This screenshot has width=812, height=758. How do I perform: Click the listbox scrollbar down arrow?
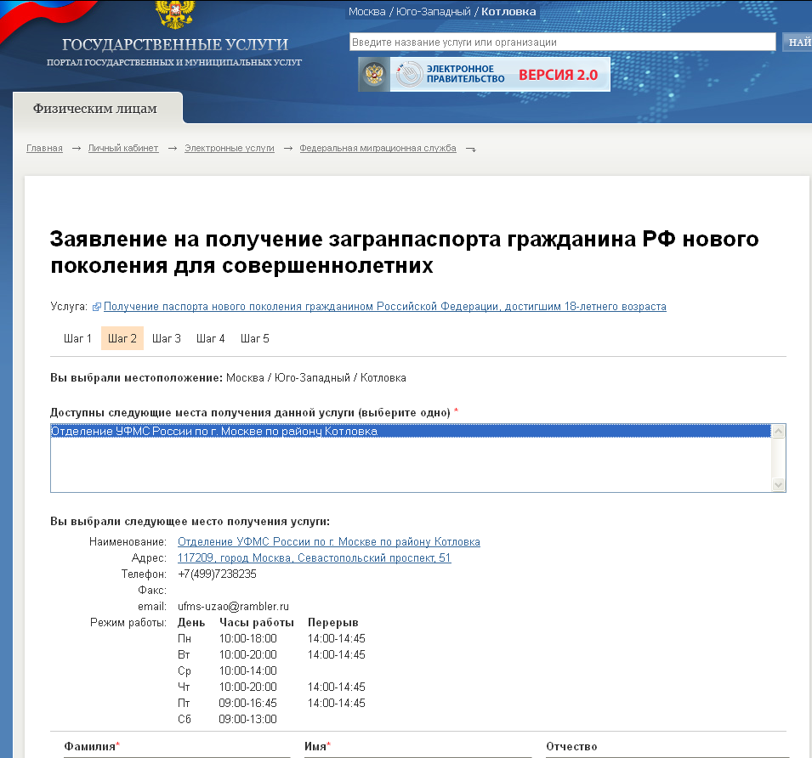pos(778,485)
